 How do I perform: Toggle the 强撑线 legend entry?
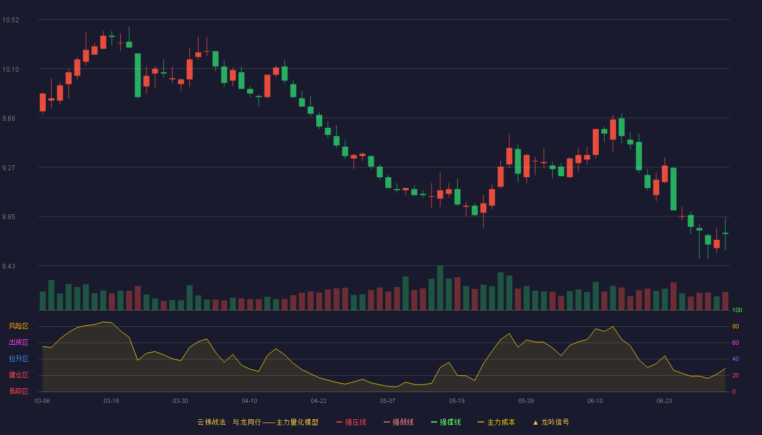coord(446,422)
